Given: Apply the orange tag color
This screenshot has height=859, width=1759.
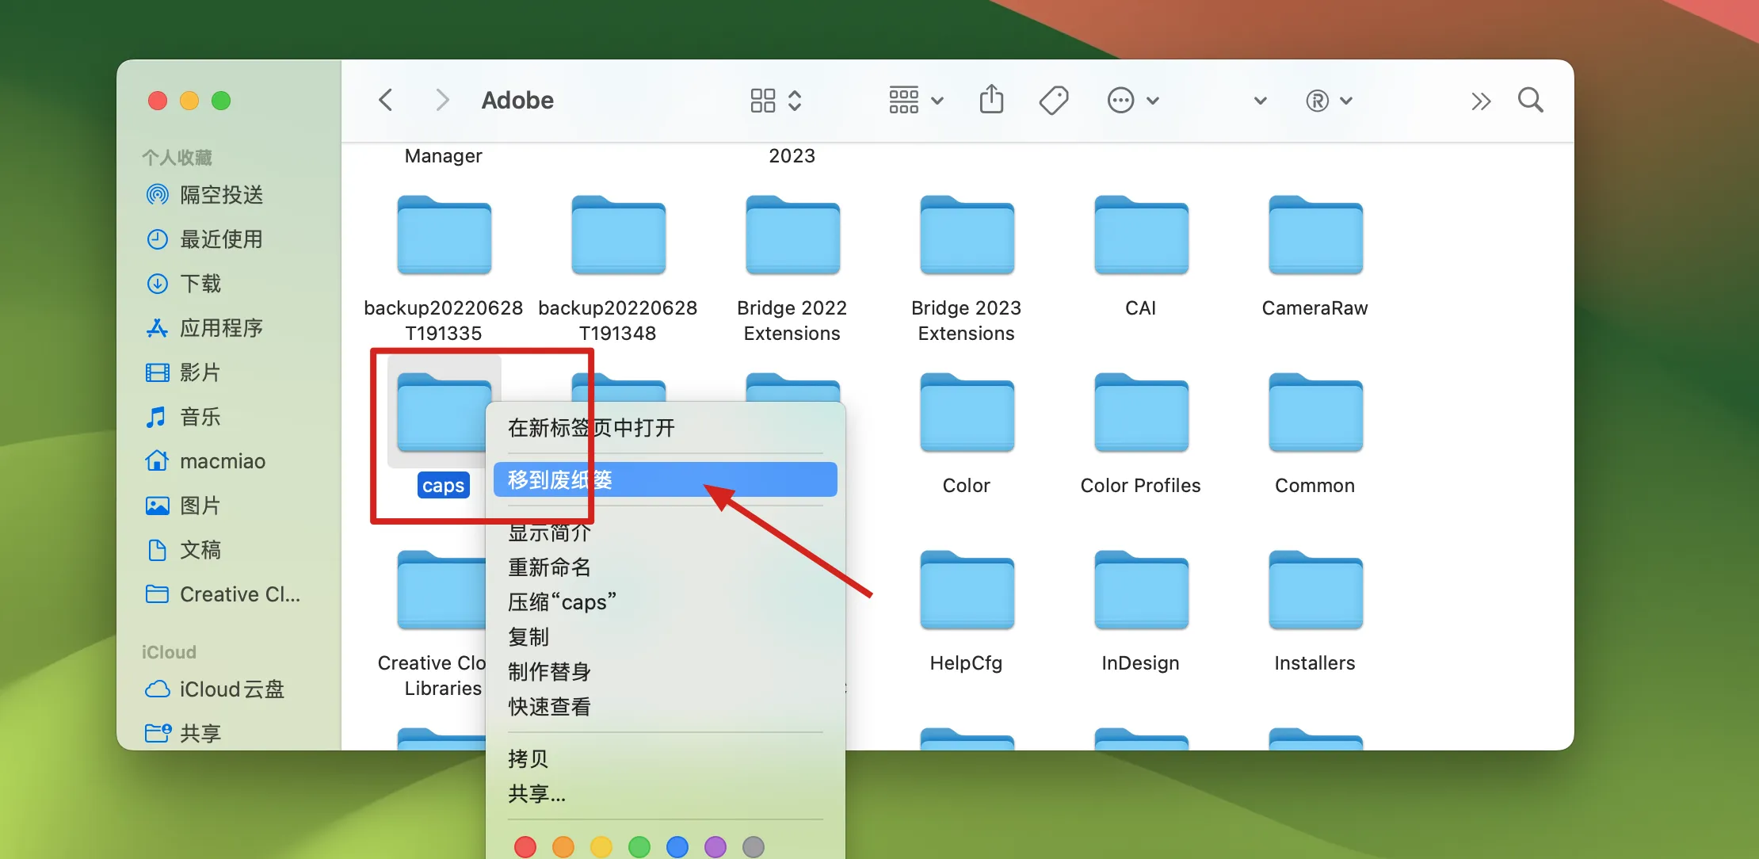Looking at the screenshot, I should point(563,847).
